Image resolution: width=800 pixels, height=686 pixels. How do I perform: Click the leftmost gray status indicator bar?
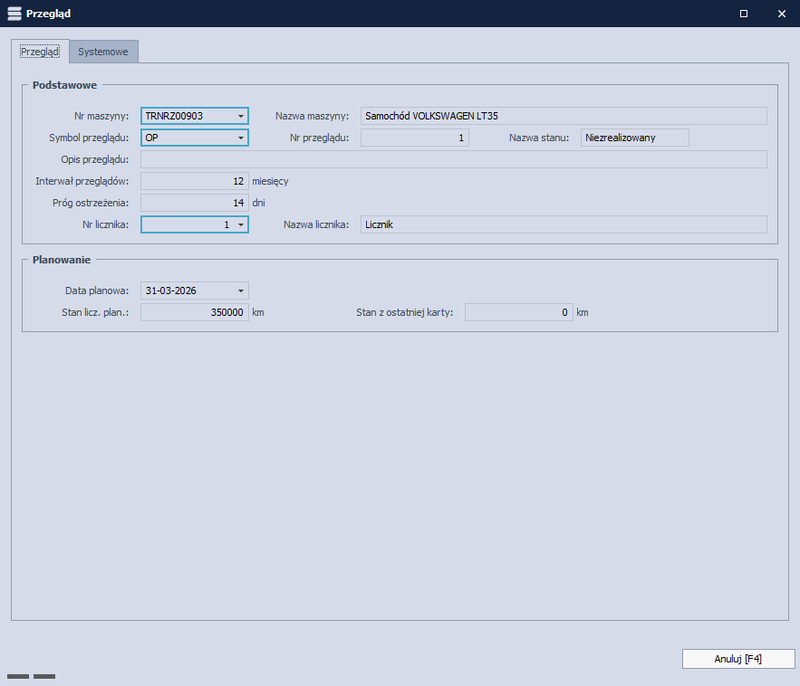18,676
